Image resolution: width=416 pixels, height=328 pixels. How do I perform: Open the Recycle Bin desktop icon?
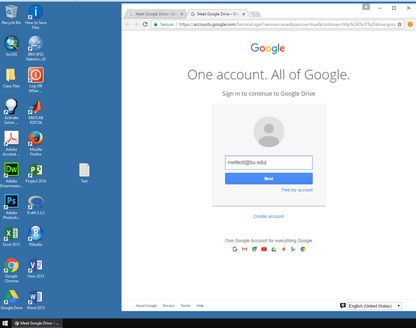(11, 15)
